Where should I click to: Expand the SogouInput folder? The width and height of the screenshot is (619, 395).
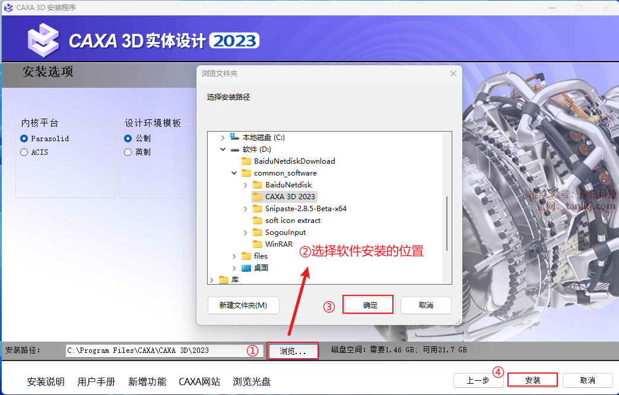click(x=246, y=232)
